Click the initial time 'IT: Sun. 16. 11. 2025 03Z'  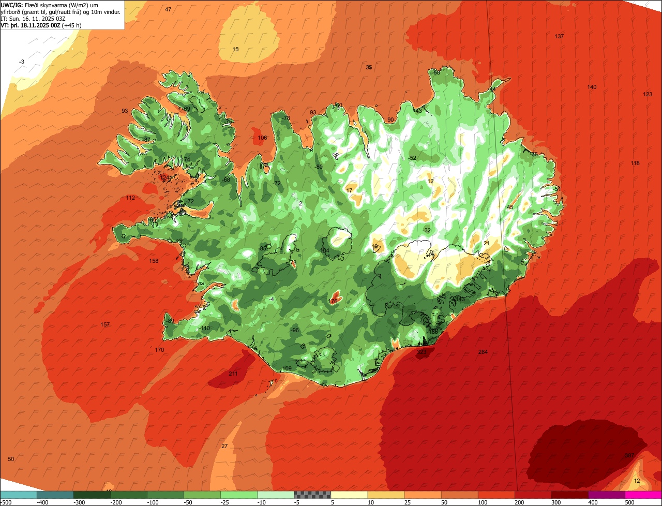[x=33, y=18]
